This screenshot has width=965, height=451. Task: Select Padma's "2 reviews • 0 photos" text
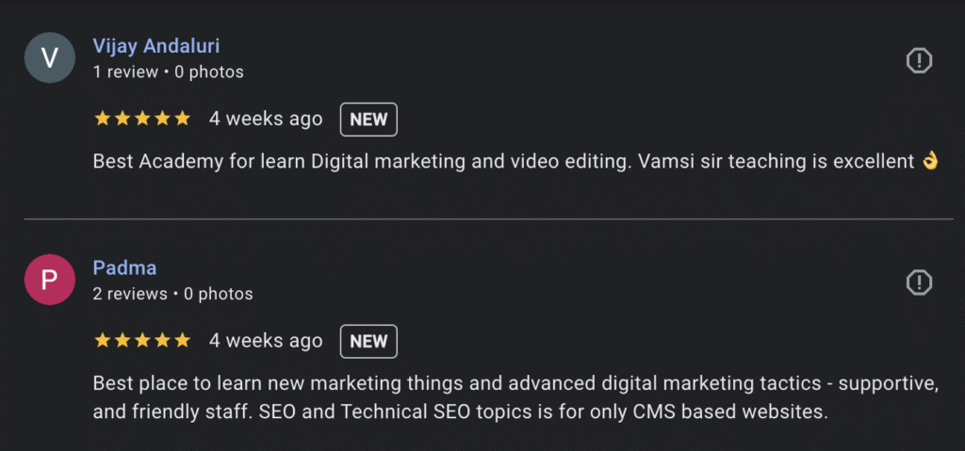172,294
